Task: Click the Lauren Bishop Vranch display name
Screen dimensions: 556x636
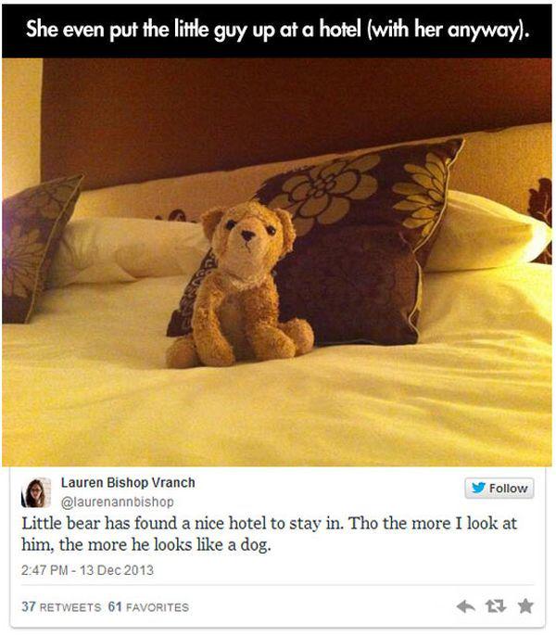Action: tap(128, 483)
